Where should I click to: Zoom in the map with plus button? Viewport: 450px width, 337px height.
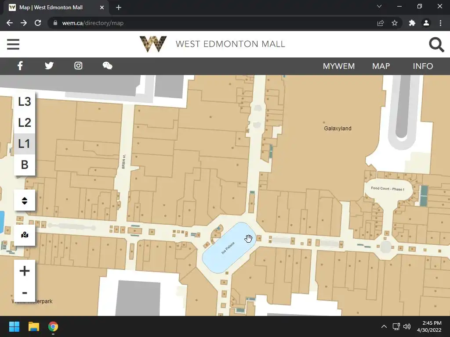(x=25, y=271)
